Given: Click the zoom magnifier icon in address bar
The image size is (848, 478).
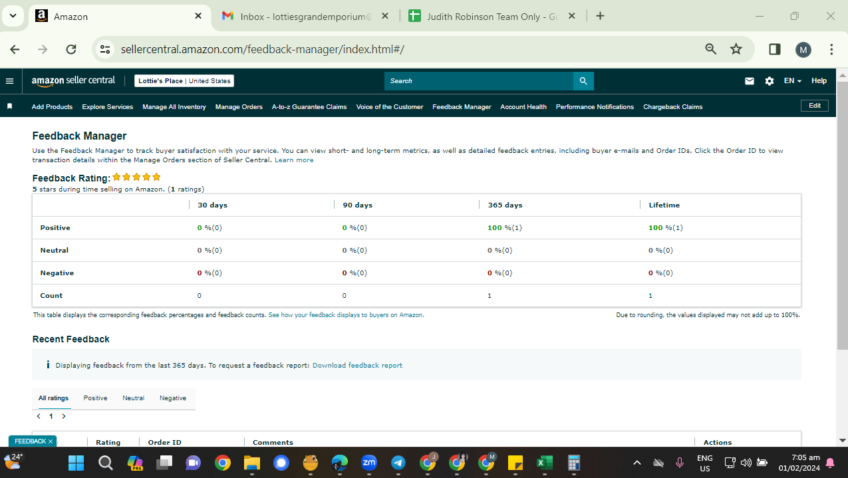Looking at the screenshot, I should tap(711, 49).
